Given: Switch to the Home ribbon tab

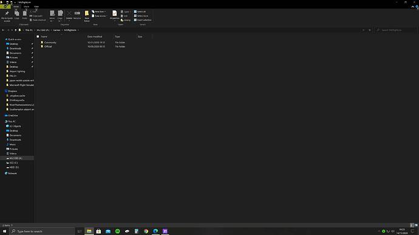Looking at the screenshot, I should click(x=16, y=7).
